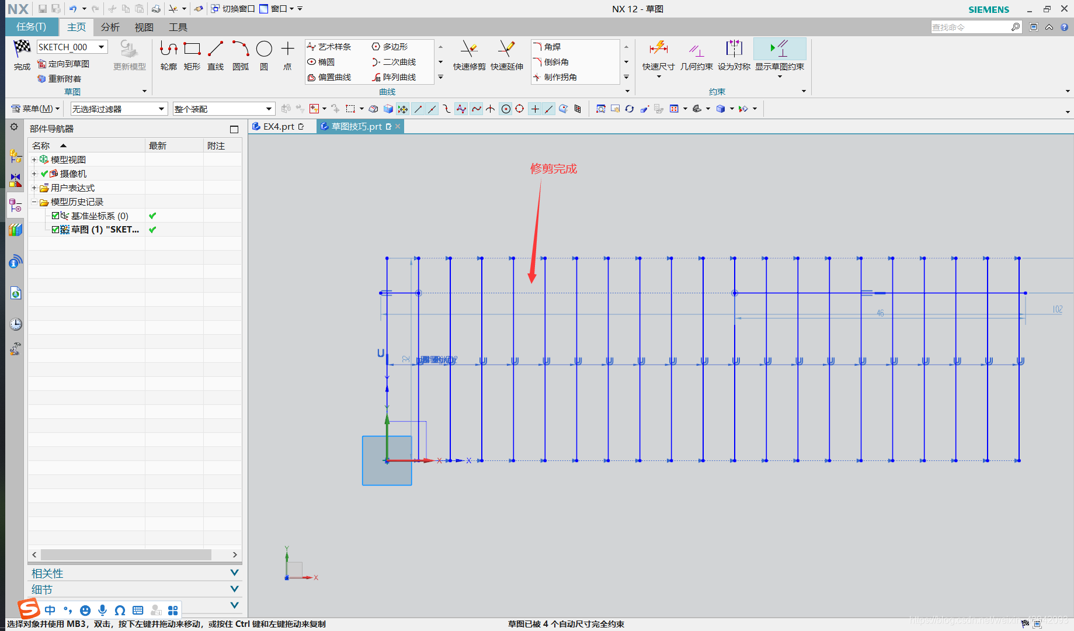Image resolution: width=1074 pixels, height=631 pixels.
Task: Close the 草图技巧.prt document tab
Action: pyautogui.click(x=398, y=126)
